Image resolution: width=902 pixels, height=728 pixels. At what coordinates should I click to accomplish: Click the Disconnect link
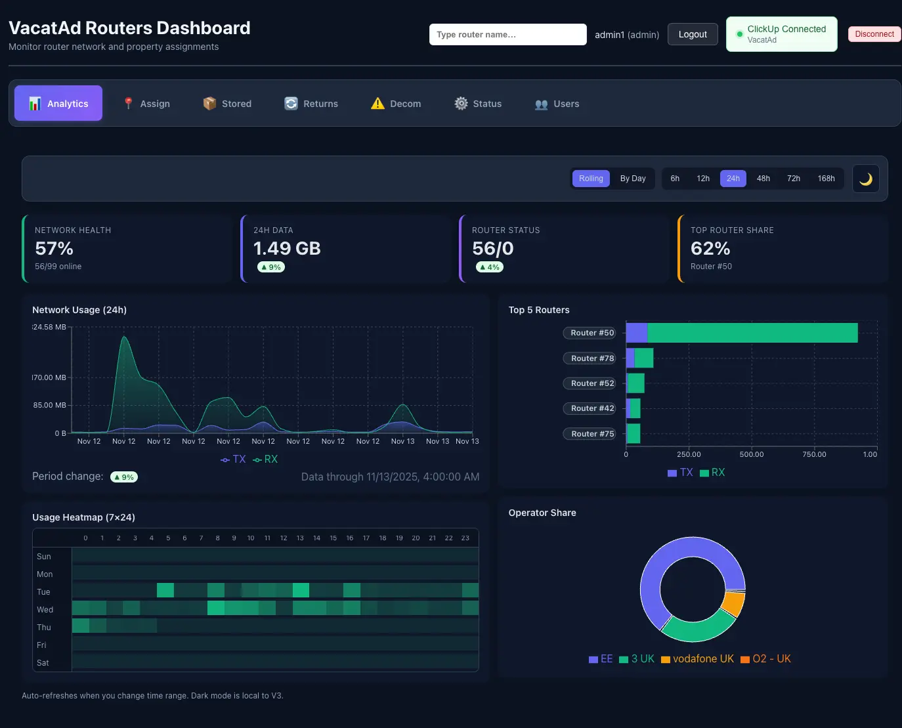coord(874,33)
